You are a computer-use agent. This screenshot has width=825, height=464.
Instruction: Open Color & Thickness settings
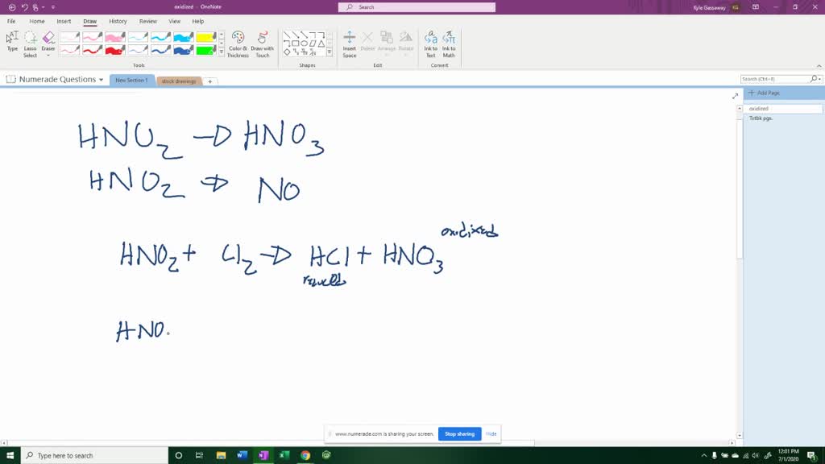pyautogui.click(x=237, y=38)
